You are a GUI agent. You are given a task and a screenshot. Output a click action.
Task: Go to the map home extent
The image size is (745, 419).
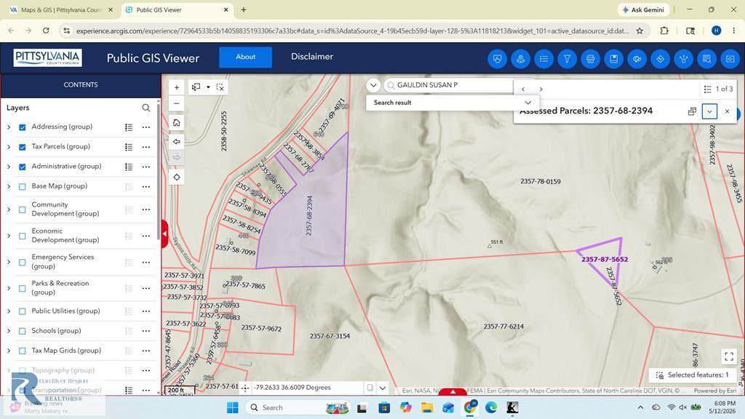coord(177,123)
